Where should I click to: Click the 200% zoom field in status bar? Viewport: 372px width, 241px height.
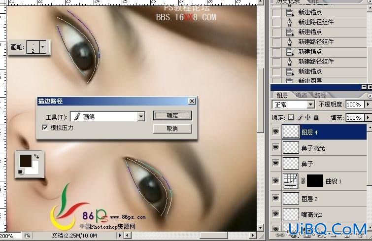[10, 236]
